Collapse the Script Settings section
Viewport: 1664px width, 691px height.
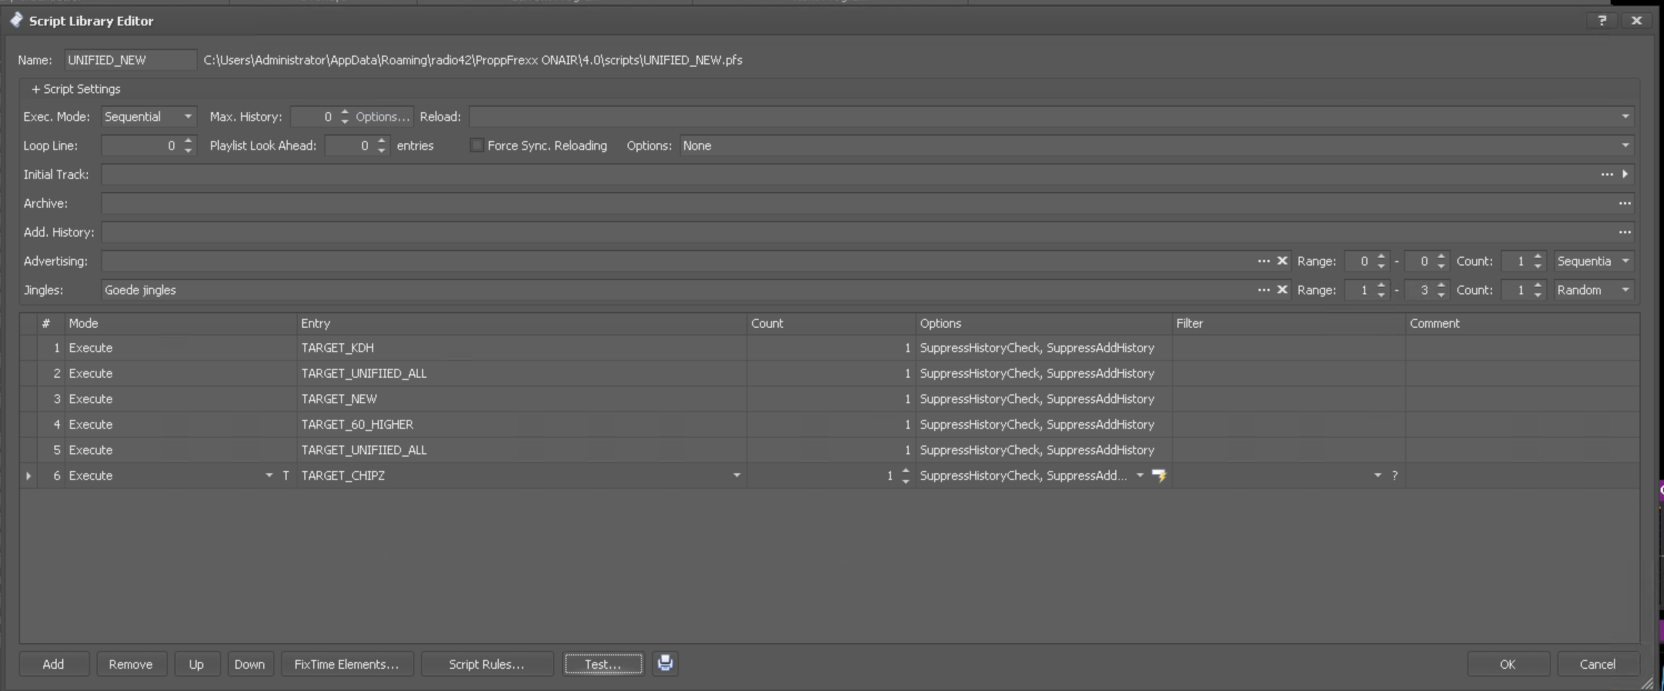pyautogui.click(x=76, y=89)
